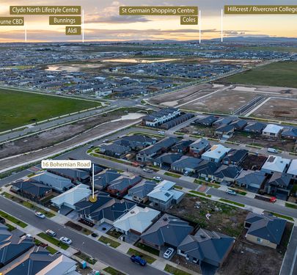Viewport: 297px width, 275px height.
Task: Select the Hillcrest / Rivercrest College label
Action: tap(260, 10)
